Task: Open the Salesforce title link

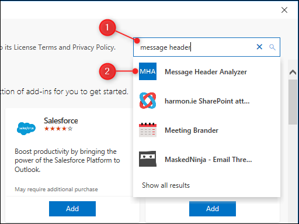Action: pos(61,120)
